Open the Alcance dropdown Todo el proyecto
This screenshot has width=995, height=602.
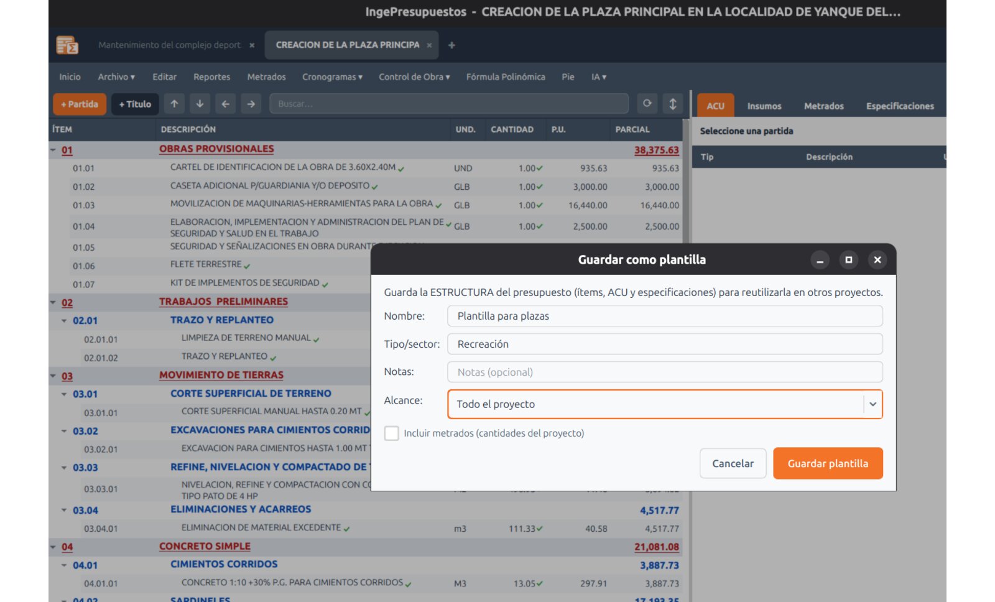(665, 404)
